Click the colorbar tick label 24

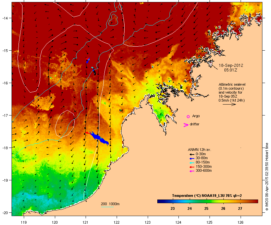click(x=190, y=208)
